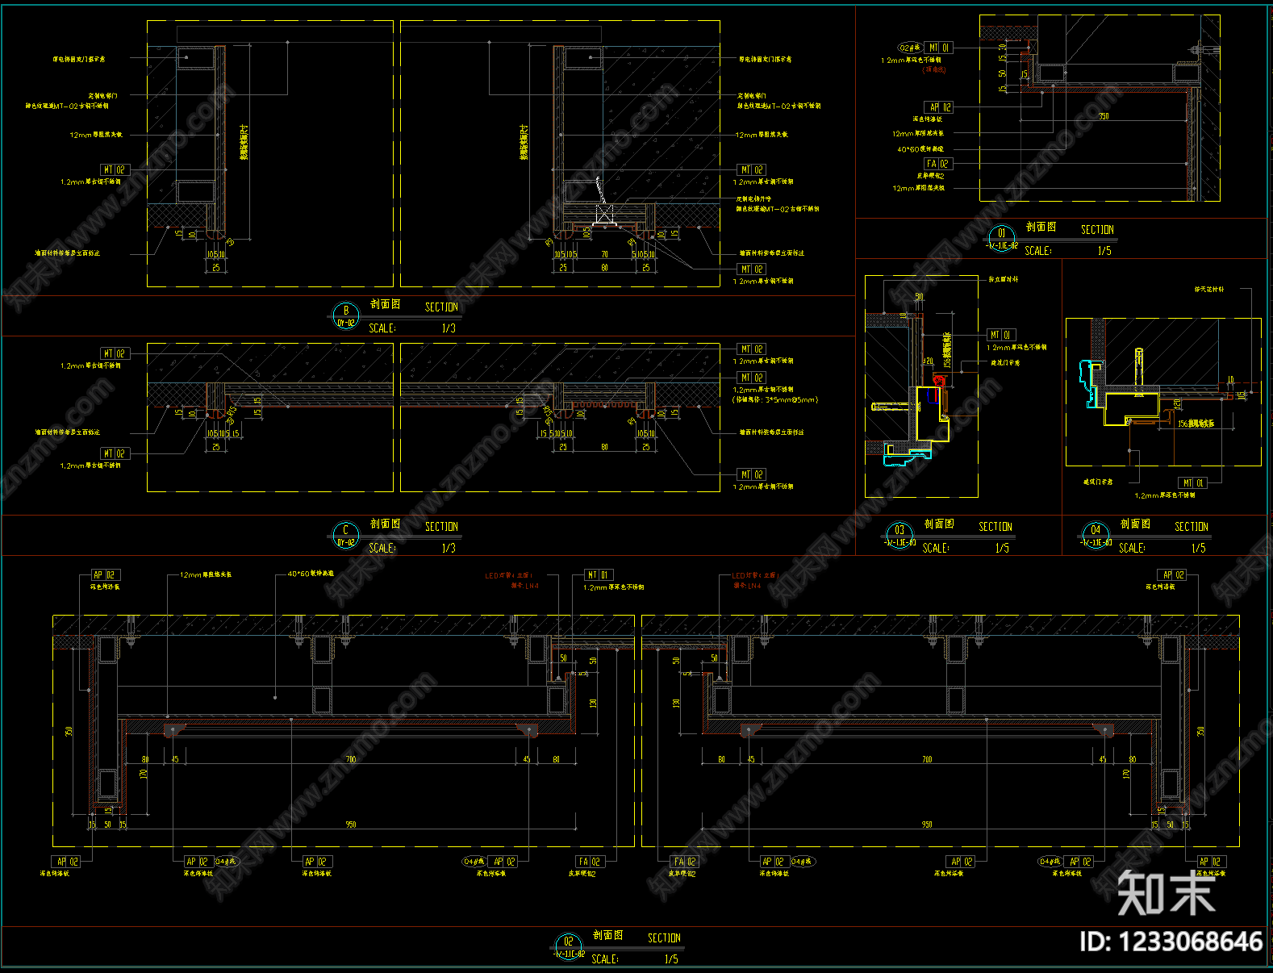
Task: Click the "SCALE:" label of section C
Action: (x=382, y=548)
